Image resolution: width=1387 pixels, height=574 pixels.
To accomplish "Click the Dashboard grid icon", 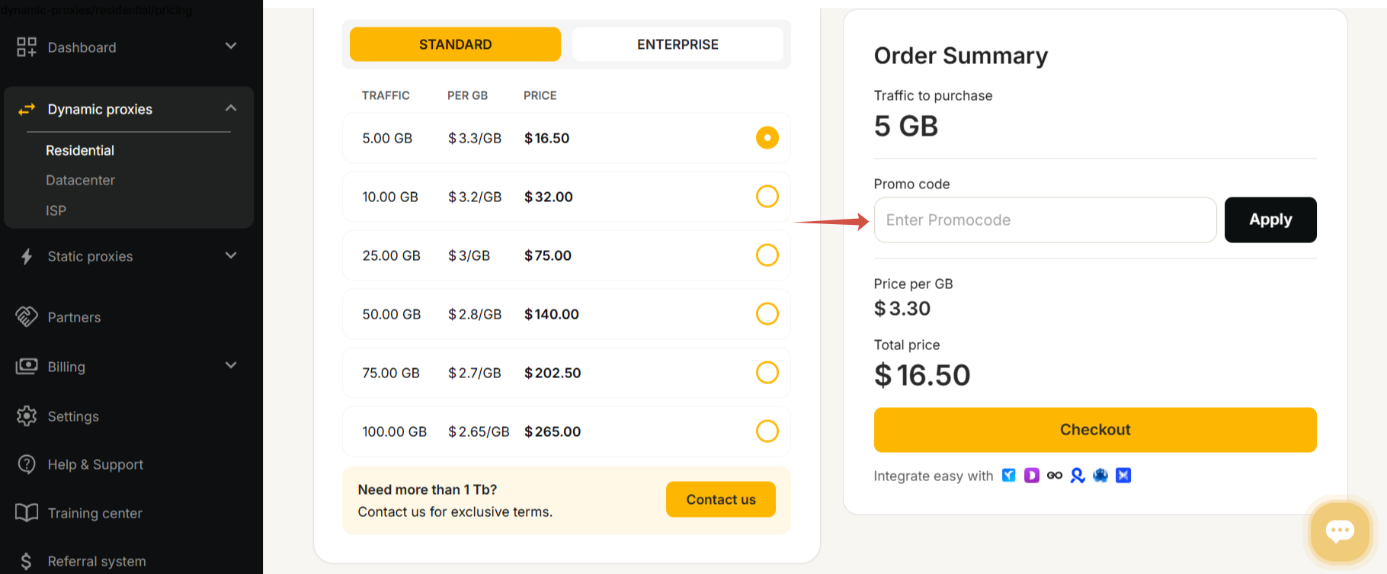I will tap(27, 47).
